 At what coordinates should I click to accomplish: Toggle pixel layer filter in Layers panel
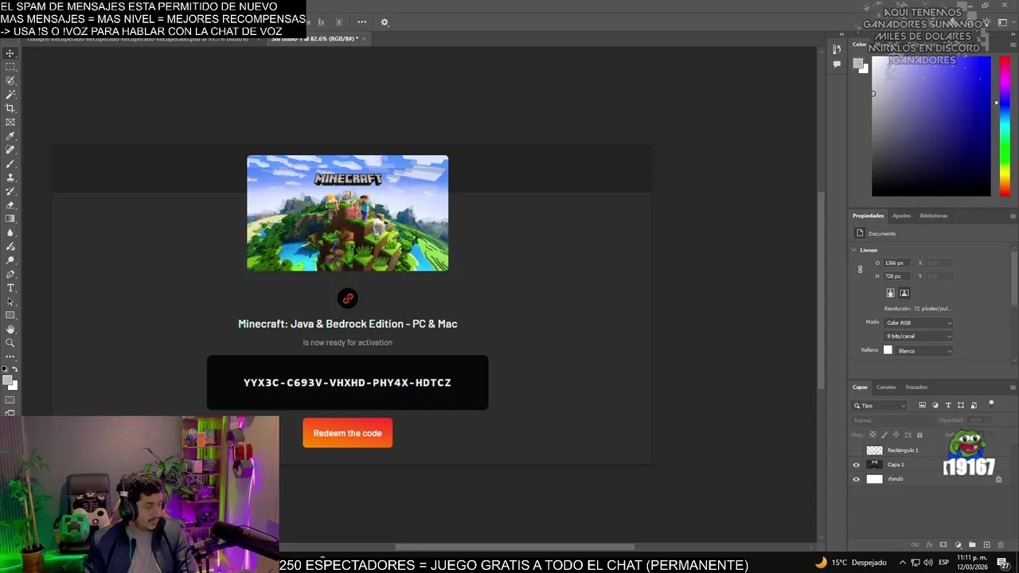pyautogui.click(x=923, y=405)
